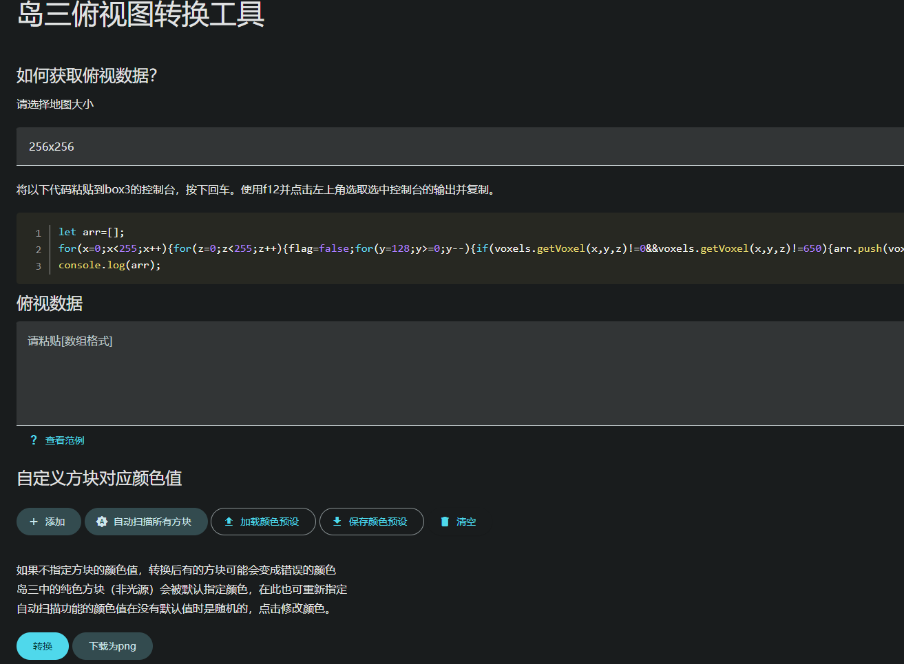Click the 保存颜色预设 button text
Image resolution: width=904 pixels, height=664 pixels.
[378, 522]
